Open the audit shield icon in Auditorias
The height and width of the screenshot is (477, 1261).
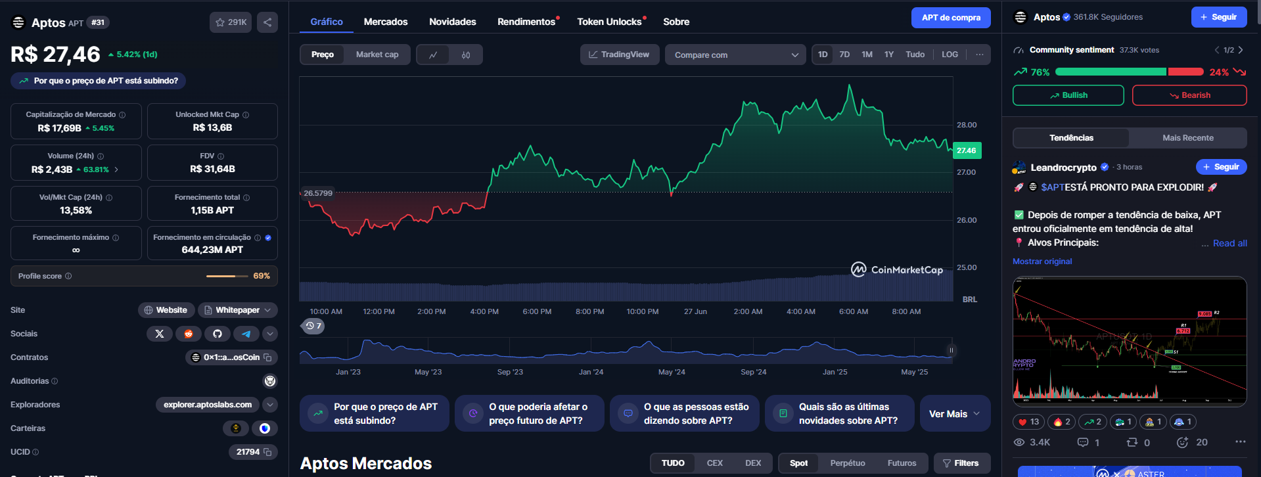click(270, 381)
